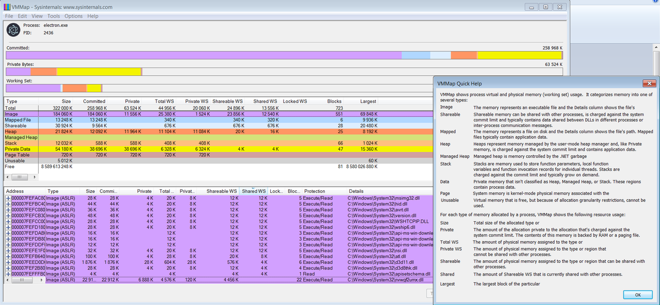
Task: Expand the msimg32.dll address entry
Action: tap(8, 198)
